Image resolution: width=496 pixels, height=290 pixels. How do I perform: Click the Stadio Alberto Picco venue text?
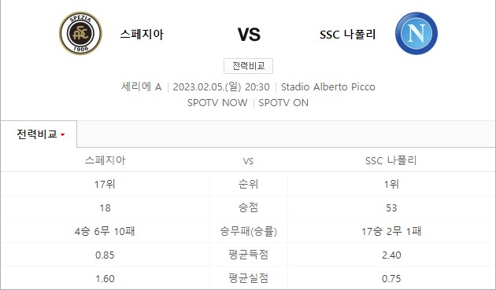(x=328, y=86)
